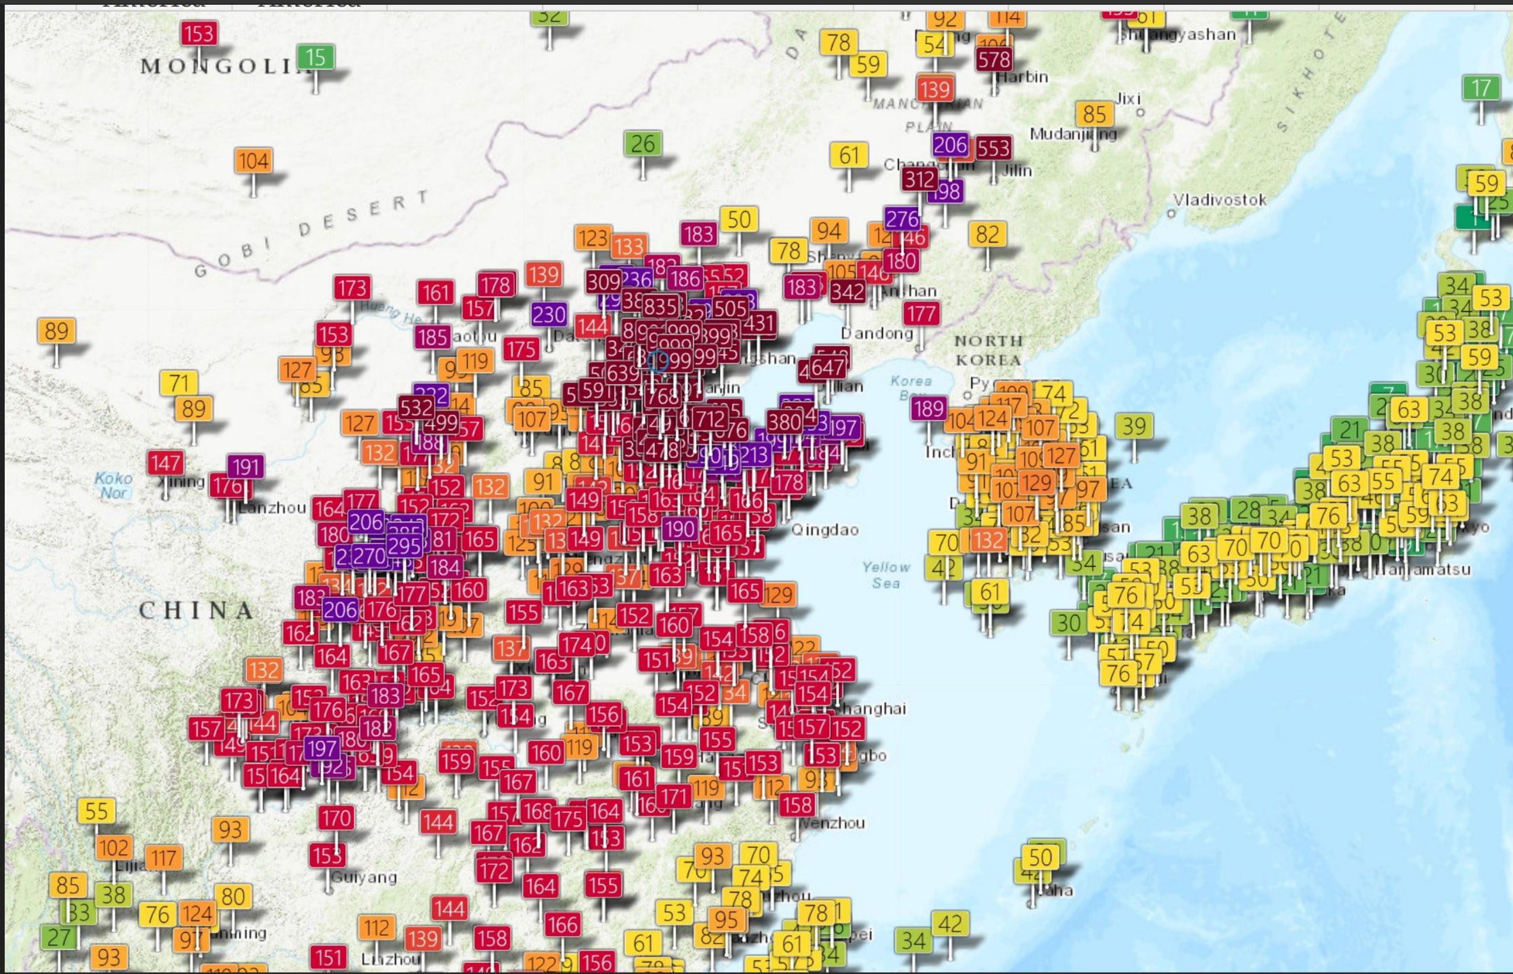Click the purple 276 marker
Image resolution: width=1513 pixels, height=974 pixels.
point(902,219)
